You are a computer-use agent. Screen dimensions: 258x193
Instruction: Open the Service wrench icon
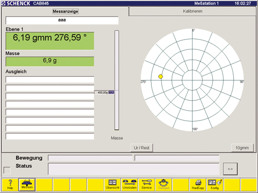pyautogui.click(x=147, y=185)
